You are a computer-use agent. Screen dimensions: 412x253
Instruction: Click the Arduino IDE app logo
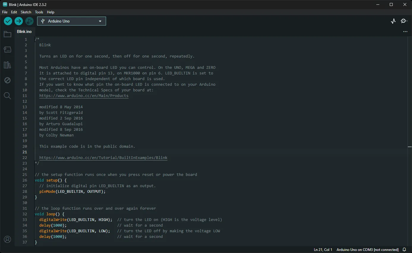pos(5,4)
